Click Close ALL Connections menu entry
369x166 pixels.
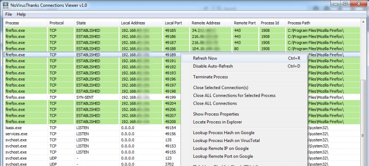click(x=244, y=103)
